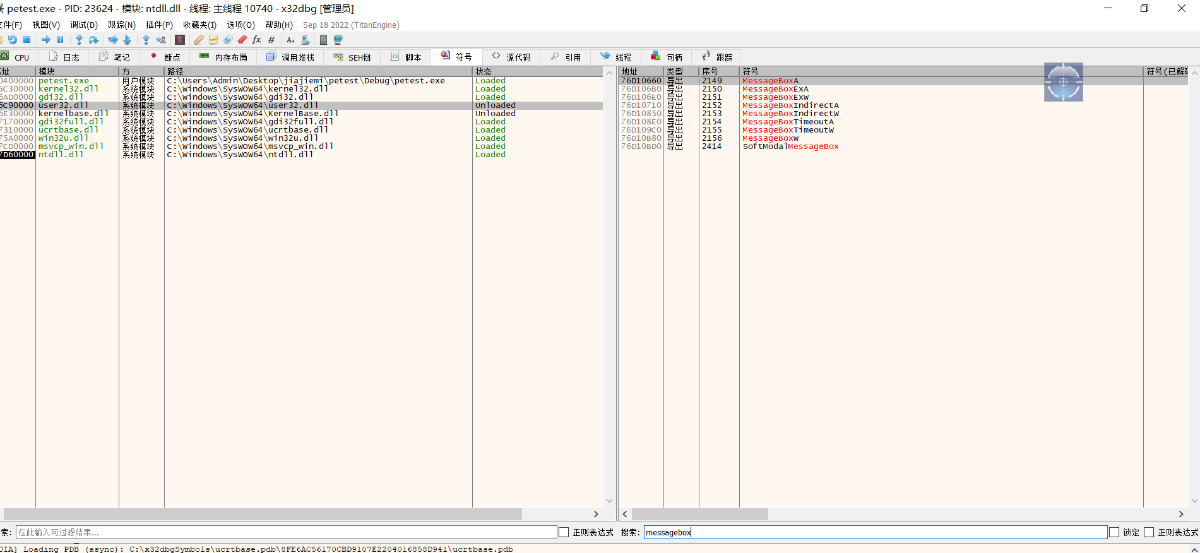Switch to the 脚本 script tab
1200x553 pixels.
pos(406,57)
